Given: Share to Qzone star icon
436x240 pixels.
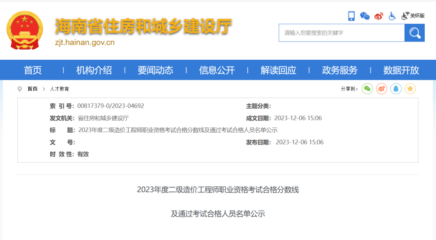Looking at the screenshot, I should [x=410, y=88].
